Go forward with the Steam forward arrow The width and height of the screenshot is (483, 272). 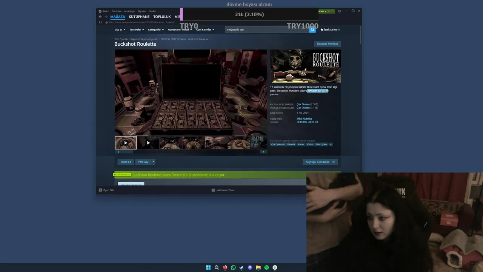106,17
